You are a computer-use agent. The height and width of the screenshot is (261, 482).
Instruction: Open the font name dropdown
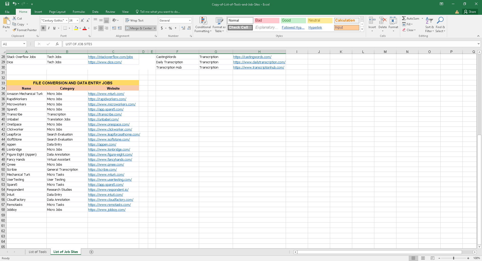point(67,21)
